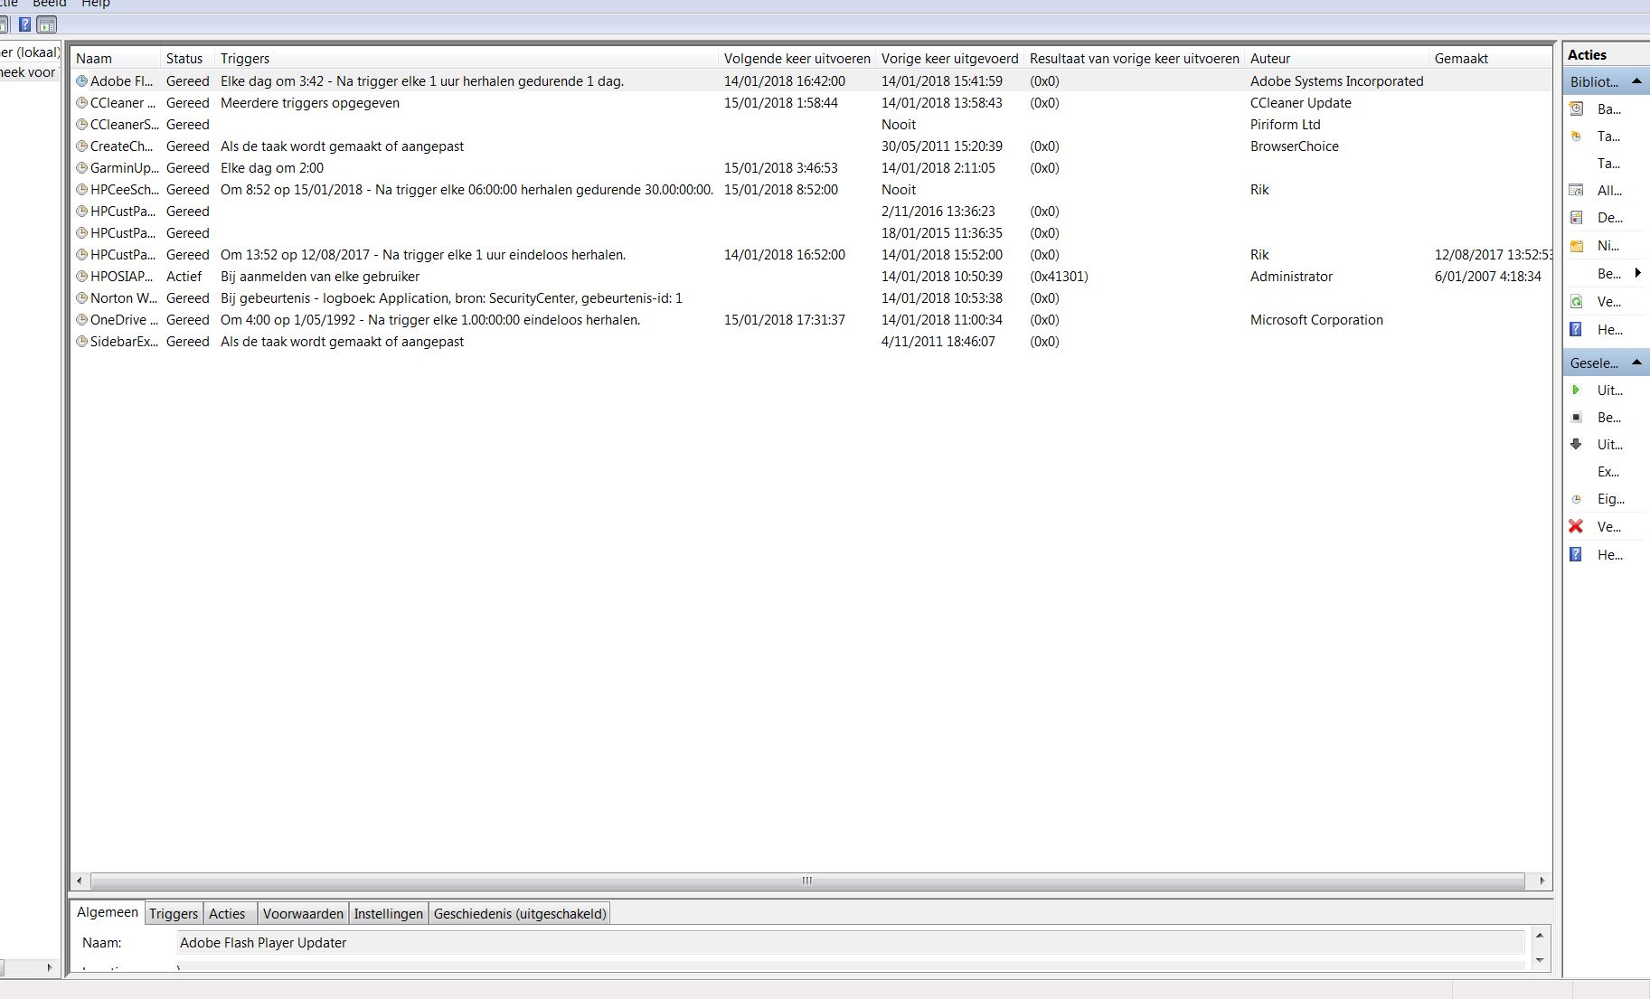The image size is (1650, 999).
Task: Click the green Run task icon
Action: [x=1576, y=390]
